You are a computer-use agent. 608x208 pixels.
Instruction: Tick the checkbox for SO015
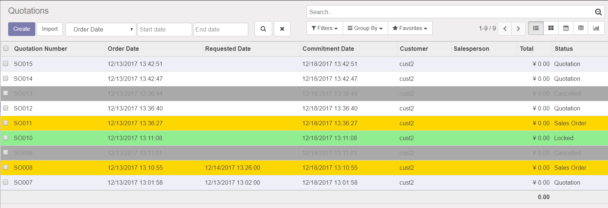tap(6, 63)
